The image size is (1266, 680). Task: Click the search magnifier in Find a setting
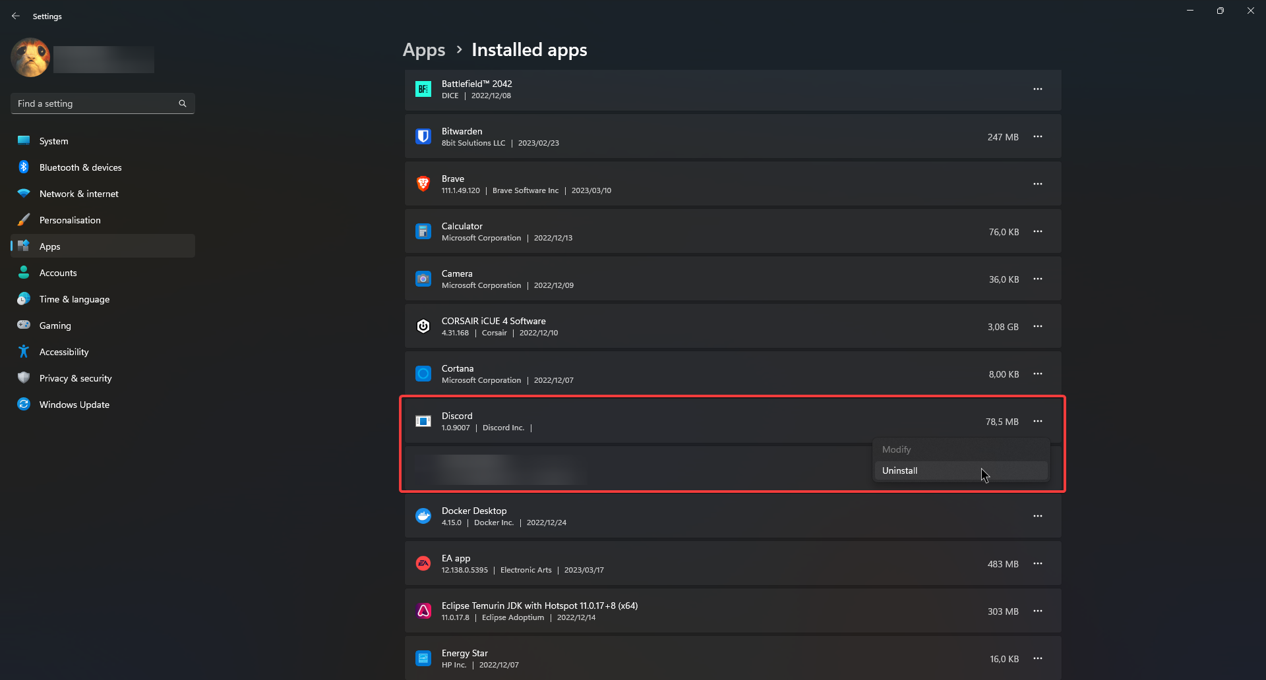click(183, 103)
